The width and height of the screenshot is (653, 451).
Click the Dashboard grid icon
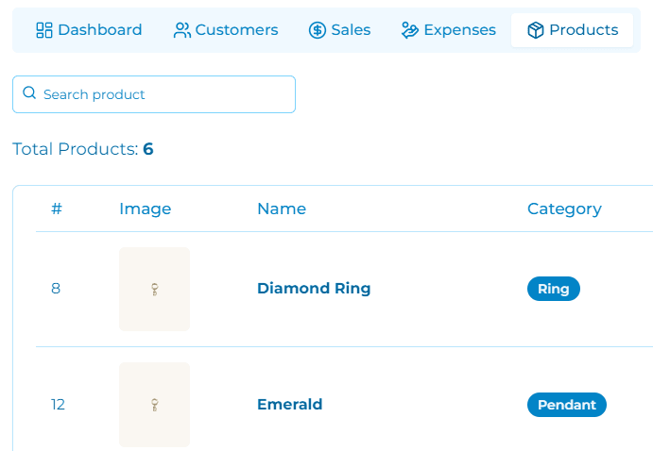point(44,30)
